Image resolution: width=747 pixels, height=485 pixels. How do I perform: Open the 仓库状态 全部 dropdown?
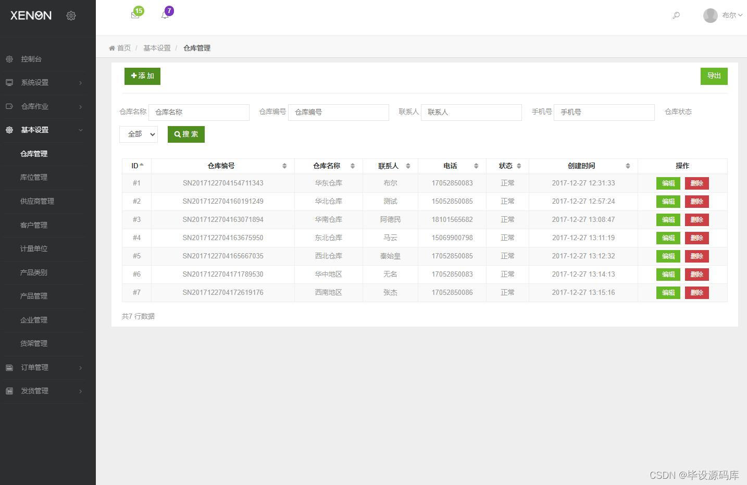pyautogui.click(x=139, y=134)
